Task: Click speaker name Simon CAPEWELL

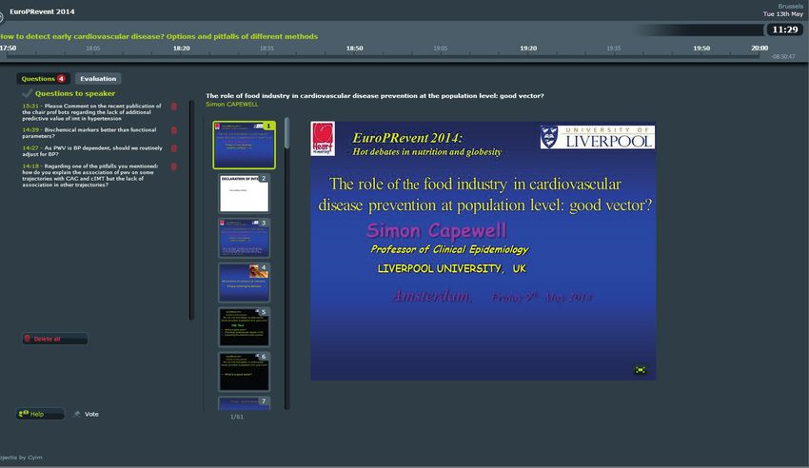Action: click(x=231, y=104)
